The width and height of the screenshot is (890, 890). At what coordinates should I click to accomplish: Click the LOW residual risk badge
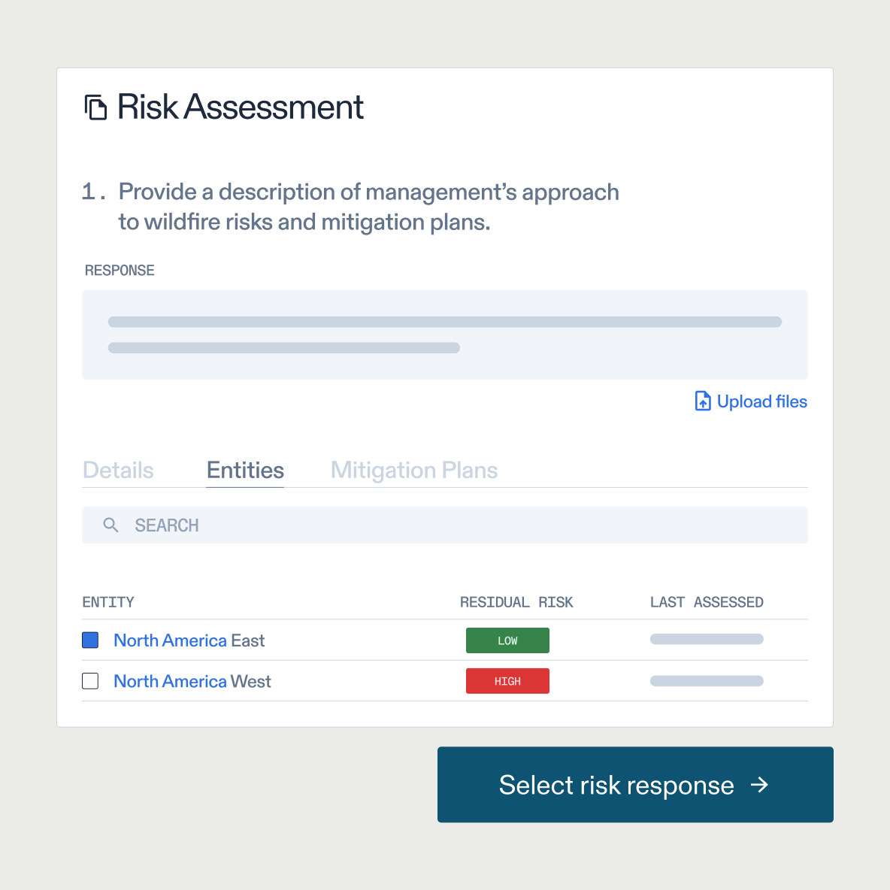coord(507,640)
